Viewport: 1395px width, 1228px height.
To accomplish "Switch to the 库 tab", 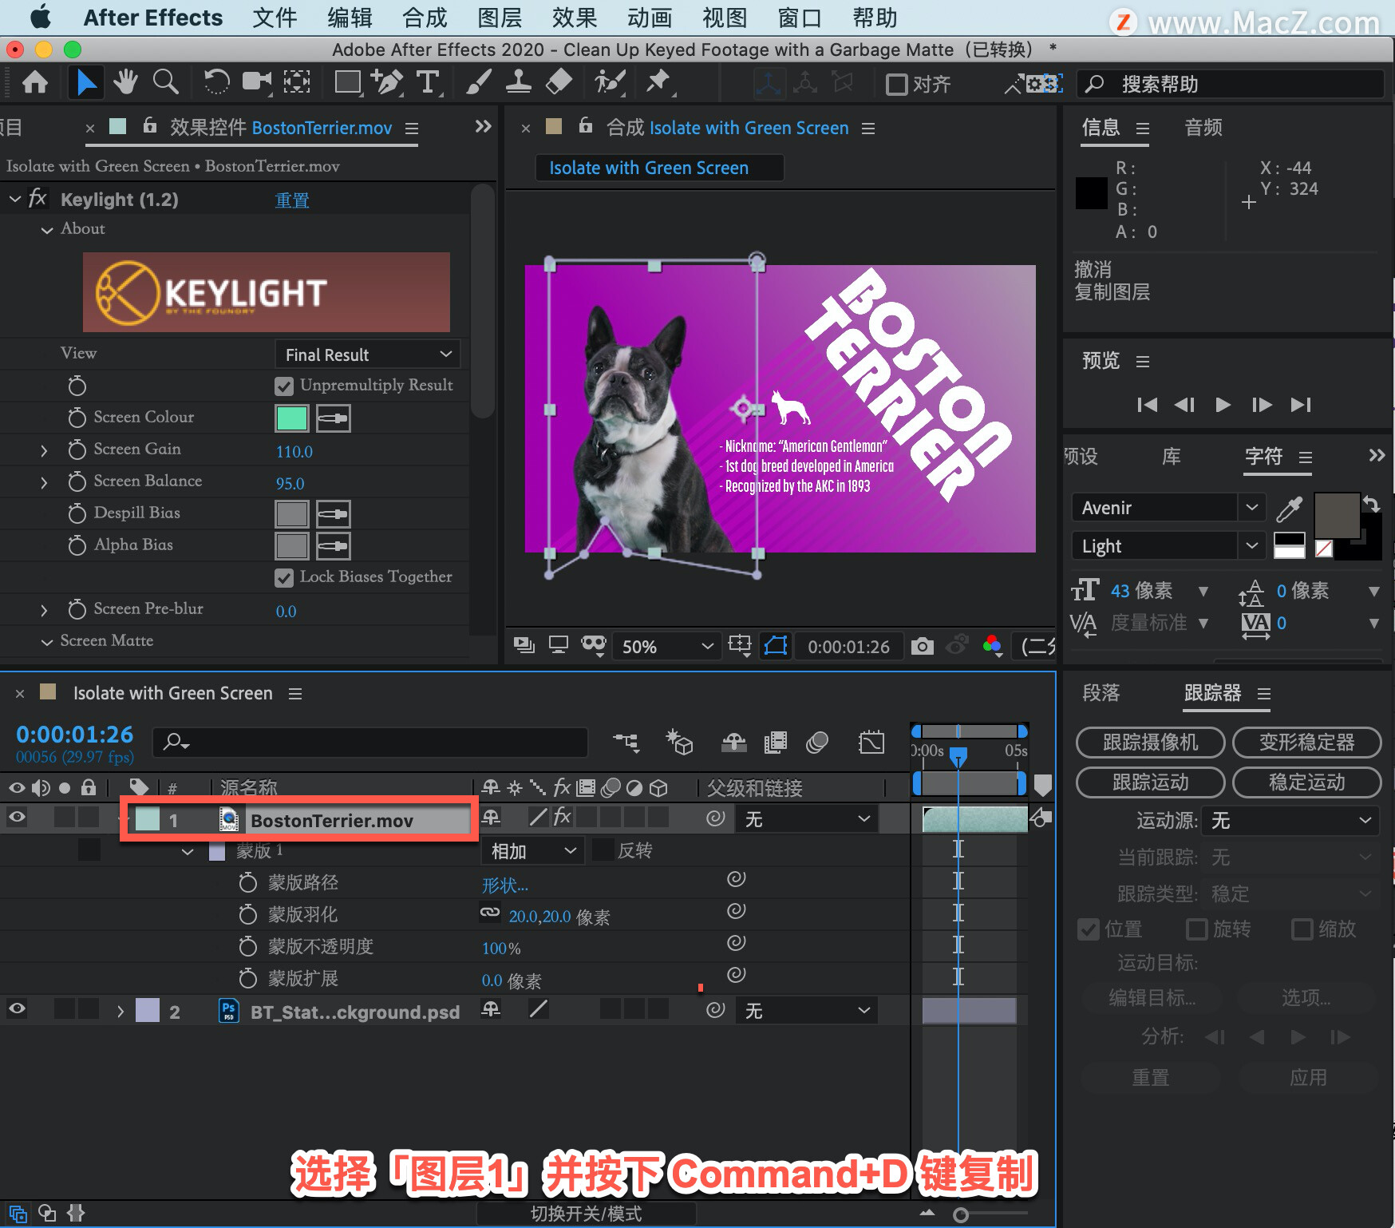I will (x=1172, y=457).
